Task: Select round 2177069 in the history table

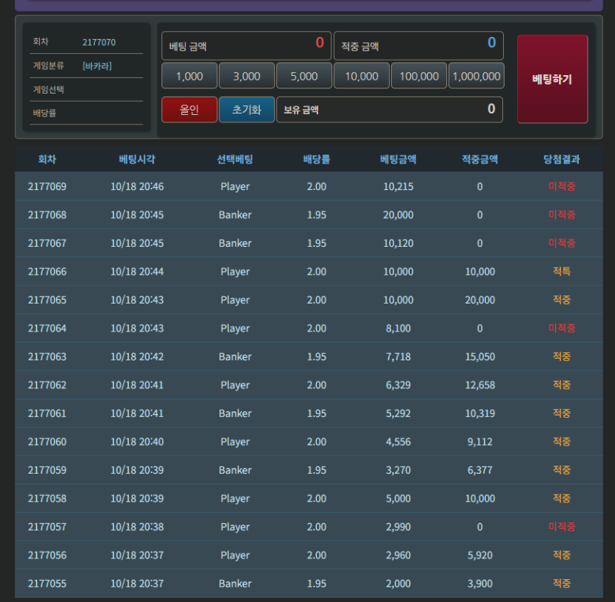Action: click(47, 186)
